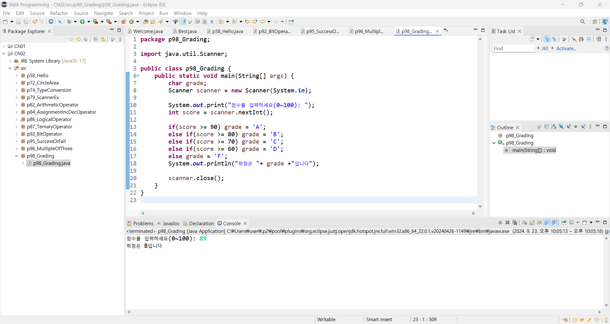Click the magnifier Quick Access search icon
This screenshot has height=324, width=610.
click(583, 22)
